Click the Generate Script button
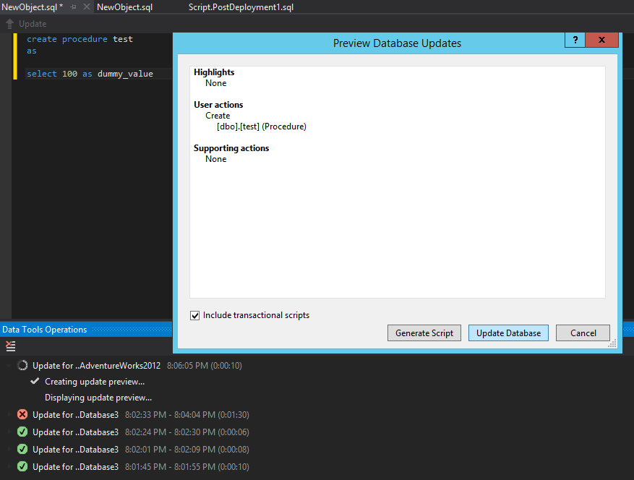This screenshot has width=634, height=480. [424, 333]
